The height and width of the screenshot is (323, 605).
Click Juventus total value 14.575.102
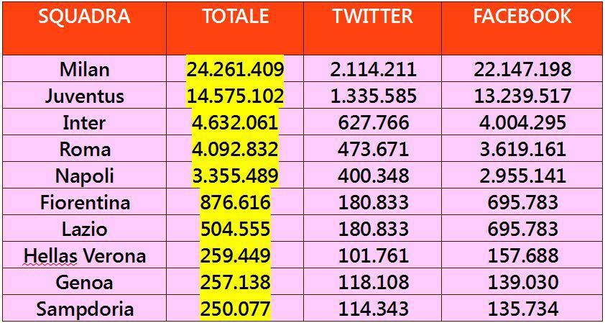[x=235, y=96]
